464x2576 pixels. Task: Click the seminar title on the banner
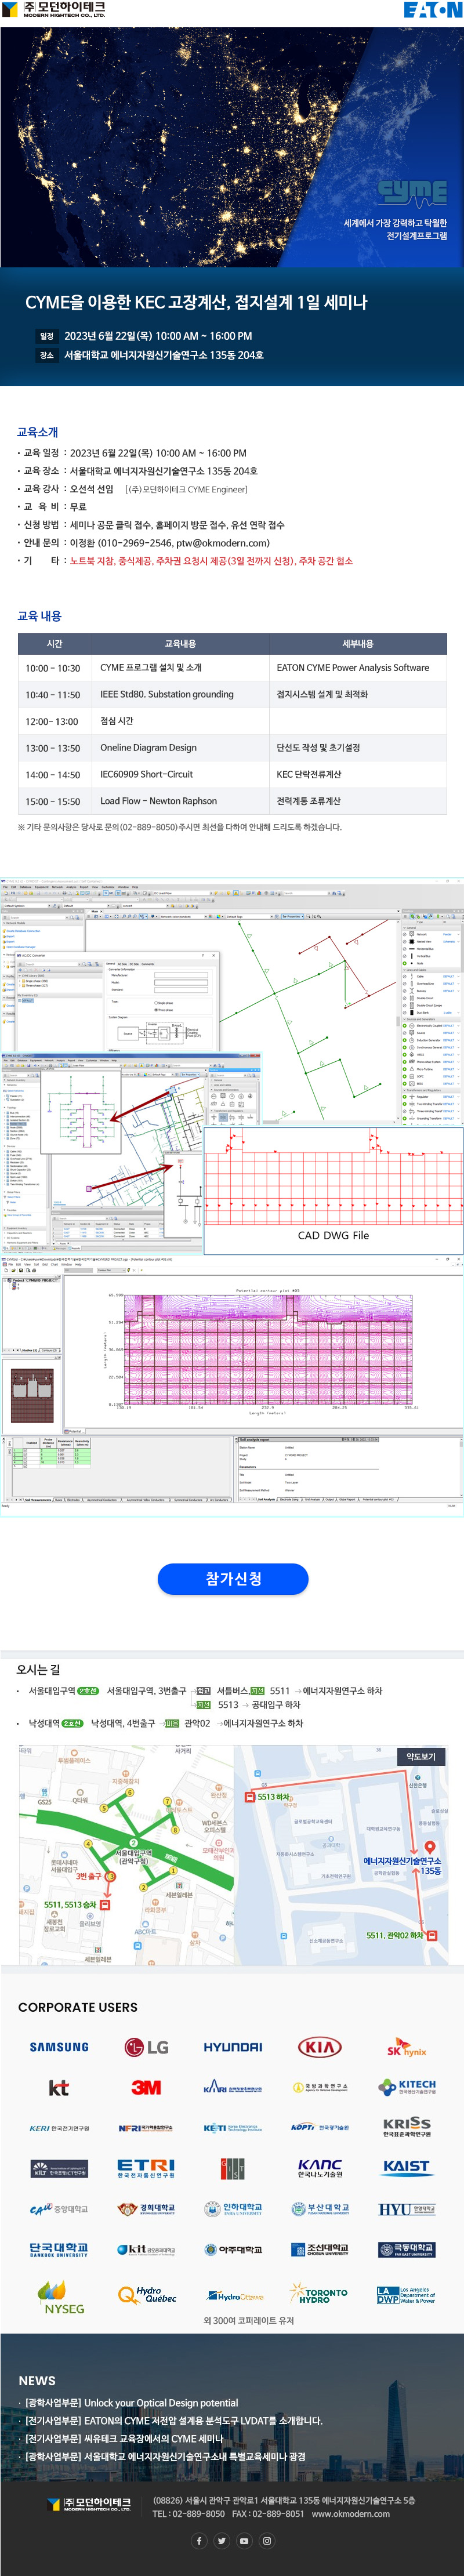tap(196, 302)
